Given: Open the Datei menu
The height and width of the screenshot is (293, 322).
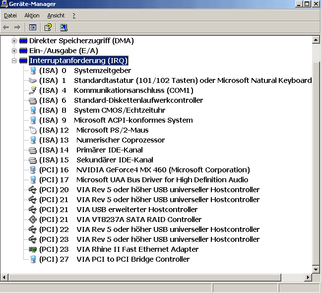Looking at the screenshot, I should pyautogui.click(x=10, y=16).
